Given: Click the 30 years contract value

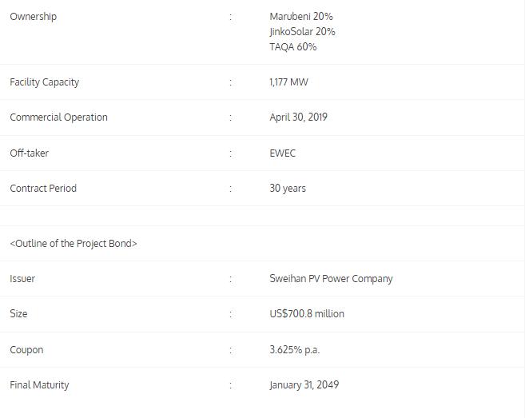Looking at the screenshot, I should pos(288,189).
